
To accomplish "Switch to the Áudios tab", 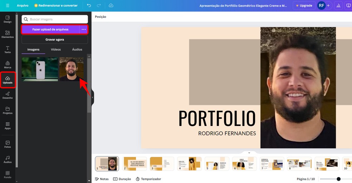I will [x=77, y=50].
